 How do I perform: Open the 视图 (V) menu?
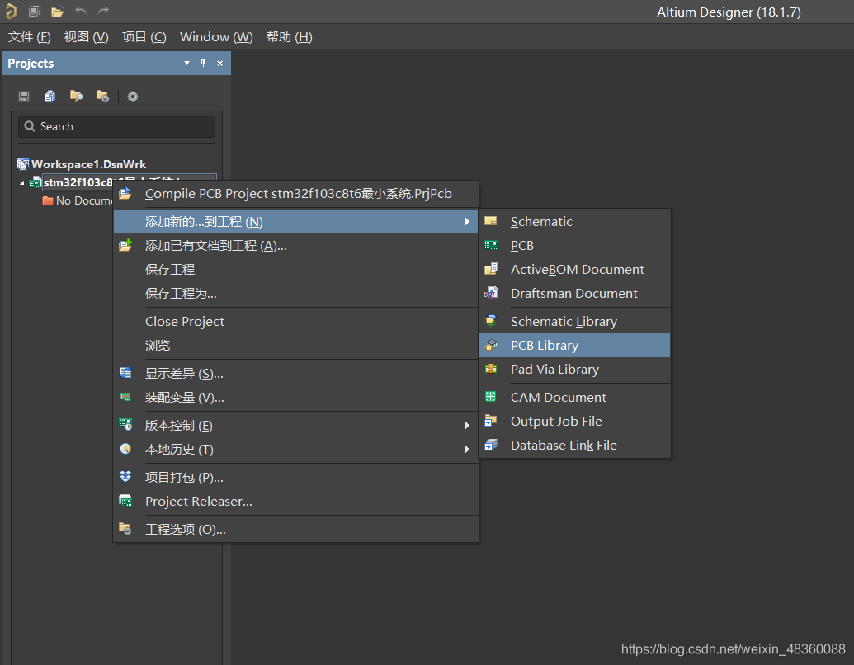(x=86, y=36)
